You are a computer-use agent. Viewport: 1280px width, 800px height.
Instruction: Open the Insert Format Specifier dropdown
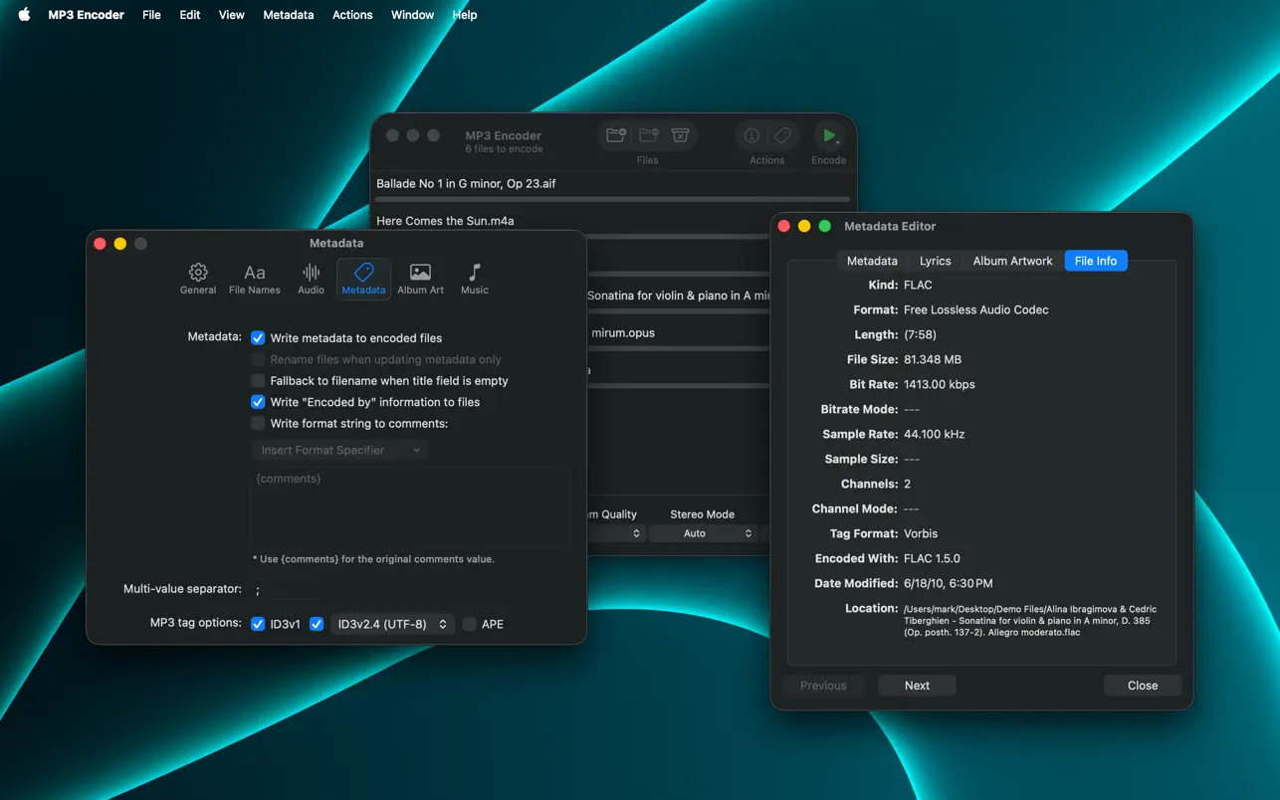tap(338, 450)
